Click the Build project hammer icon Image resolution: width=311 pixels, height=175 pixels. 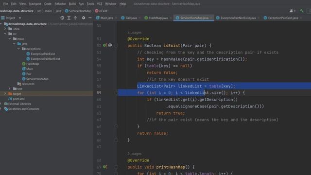point(301,11)
